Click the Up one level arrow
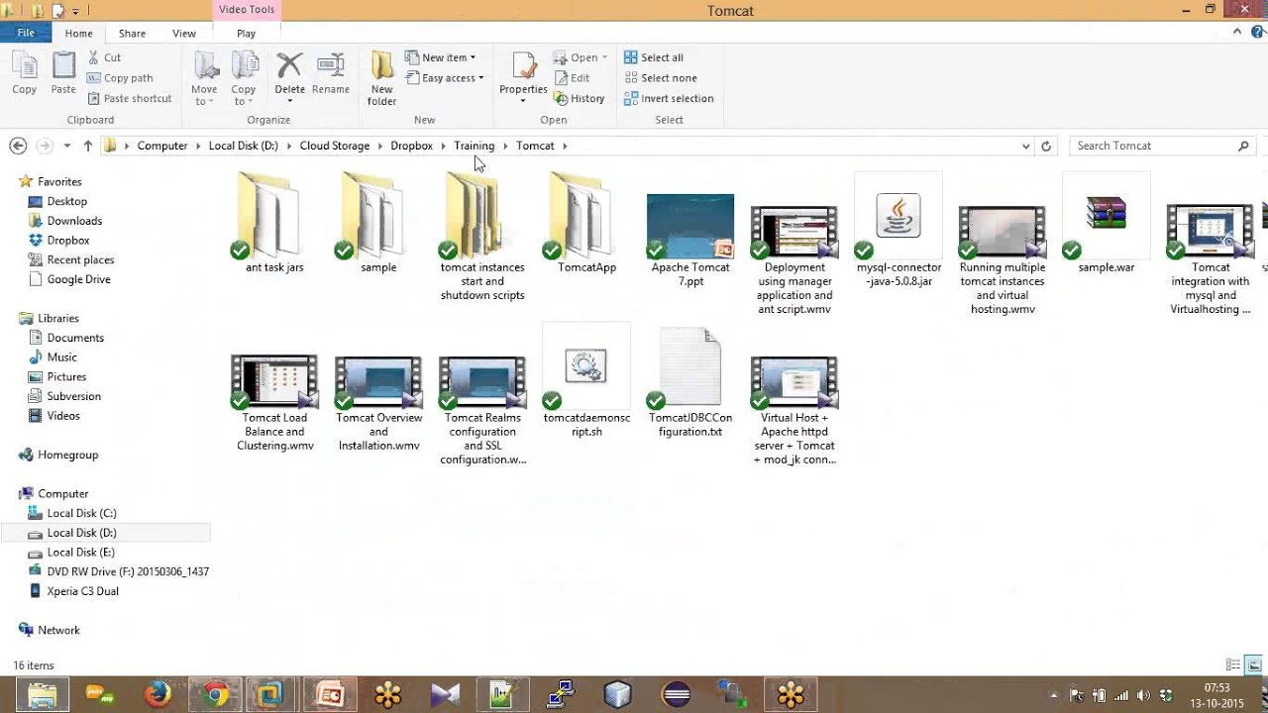 (x=87, y=146)
